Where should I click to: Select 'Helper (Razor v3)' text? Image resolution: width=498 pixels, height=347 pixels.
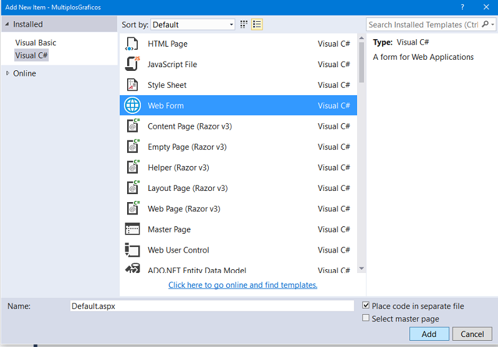pyautogui.click(x=178, y=167)
